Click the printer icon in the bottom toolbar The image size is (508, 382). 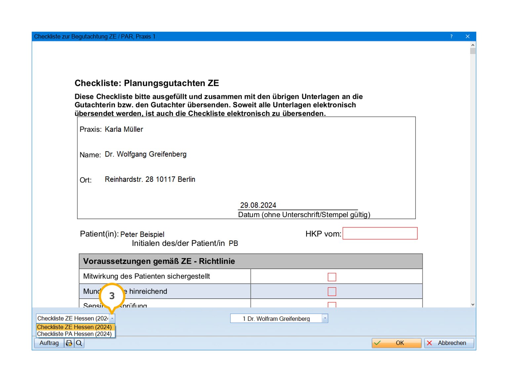coord(69,343)
